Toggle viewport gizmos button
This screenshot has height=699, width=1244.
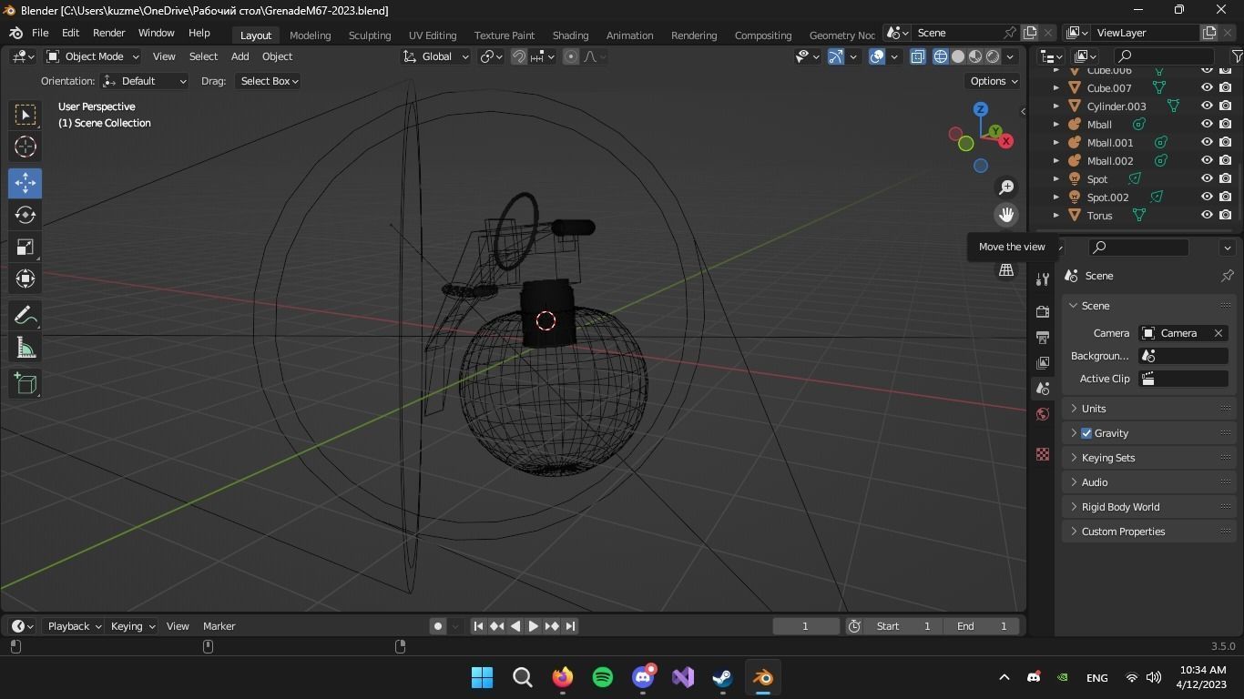[836, 56]
